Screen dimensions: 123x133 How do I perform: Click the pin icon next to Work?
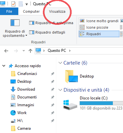pos(53,113)
